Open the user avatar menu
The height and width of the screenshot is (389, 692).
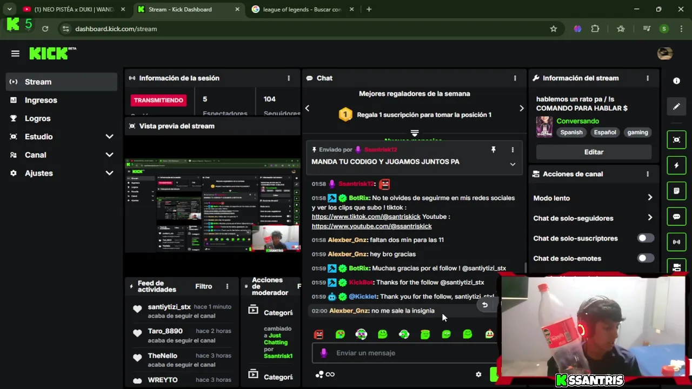(664, 53)
